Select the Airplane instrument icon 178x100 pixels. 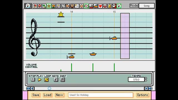point(86,6)
